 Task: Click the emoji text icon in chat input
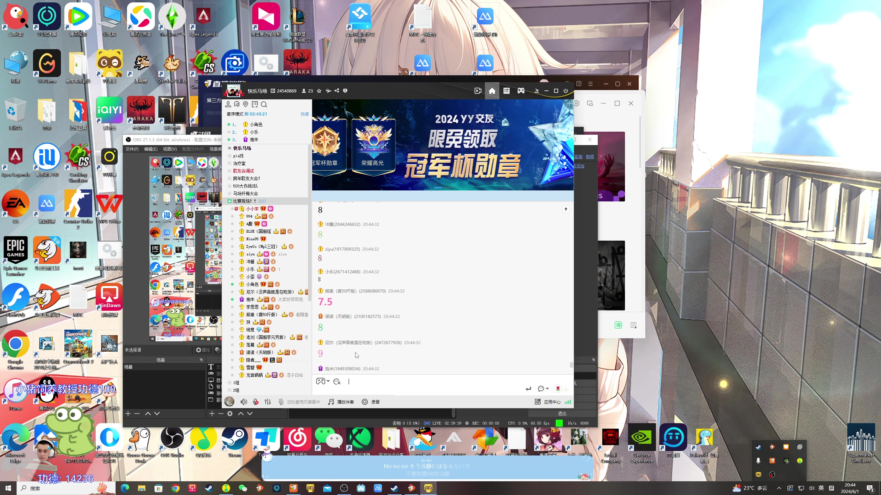click(x=337, y=382)
